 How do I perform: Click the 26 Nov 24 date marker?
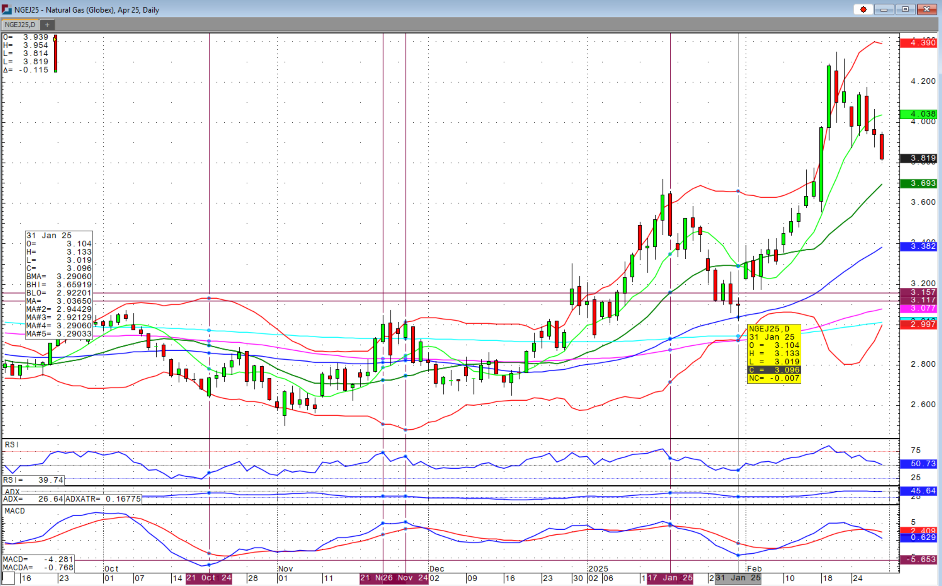click(405, 578)
